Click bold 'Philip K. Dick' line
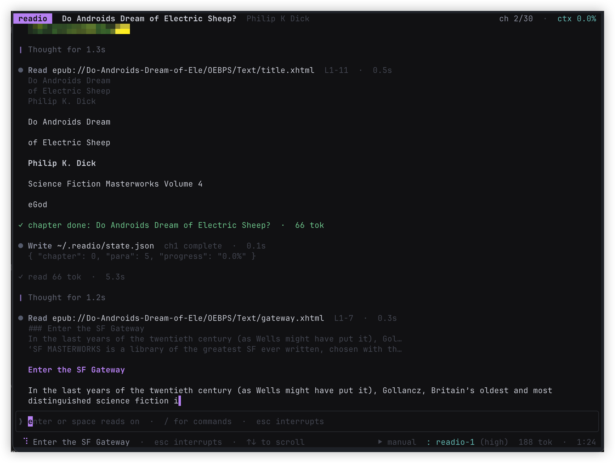The image size is (615, 463). click(x=62, y=163)
